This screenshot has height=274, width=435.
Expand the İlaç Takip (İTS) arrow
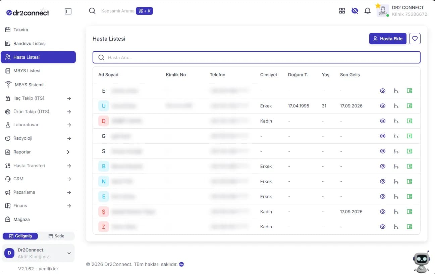point(69,98)
